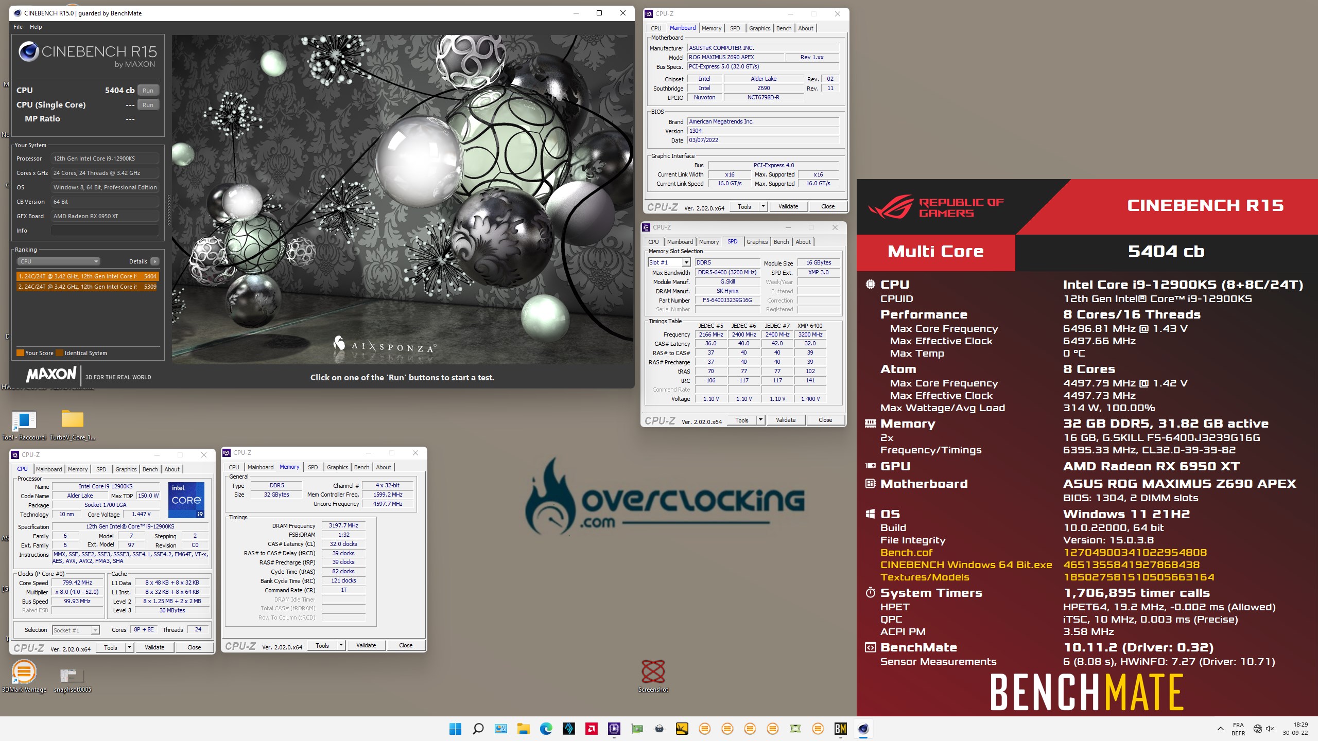The width and height of the screenshot is (1318, 741).
Task: Open the green X 3DMark taskbar icon
Action: click(x=795, y=729)
